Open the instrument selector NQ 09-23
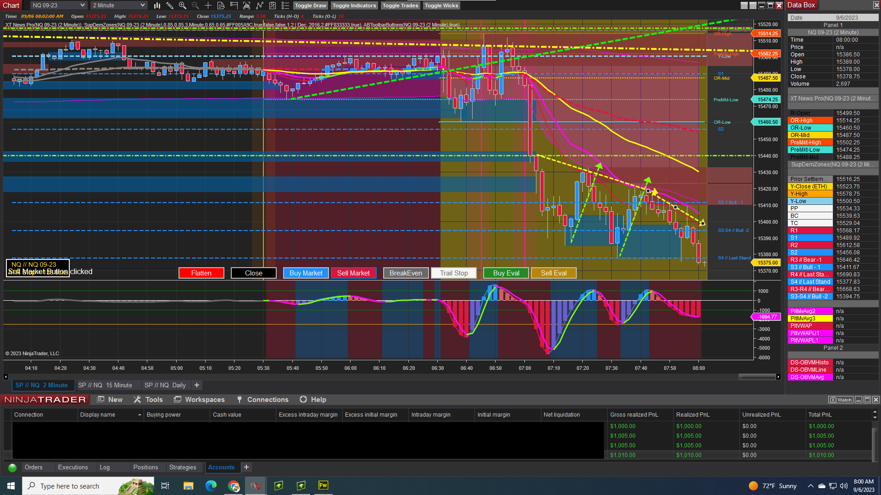This screenshot has width=881, height=495. pos(59,5)
